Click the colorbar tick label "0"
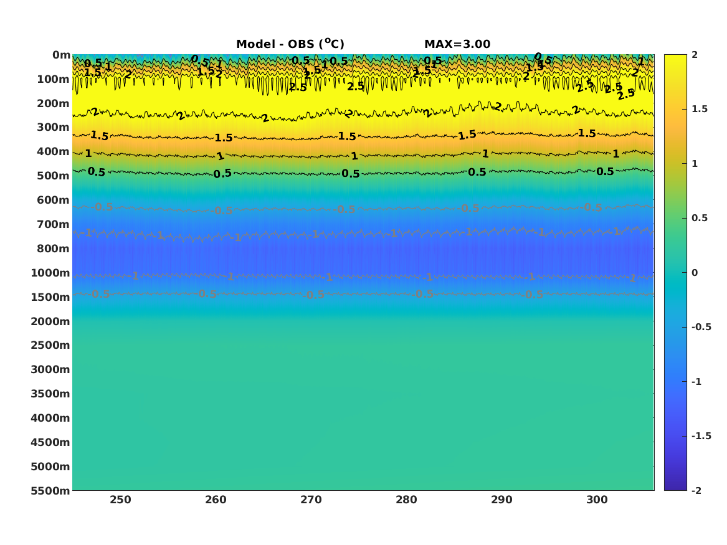Image resolution: width=727 pixels, height=545 pixels. (x=695, y=273)
